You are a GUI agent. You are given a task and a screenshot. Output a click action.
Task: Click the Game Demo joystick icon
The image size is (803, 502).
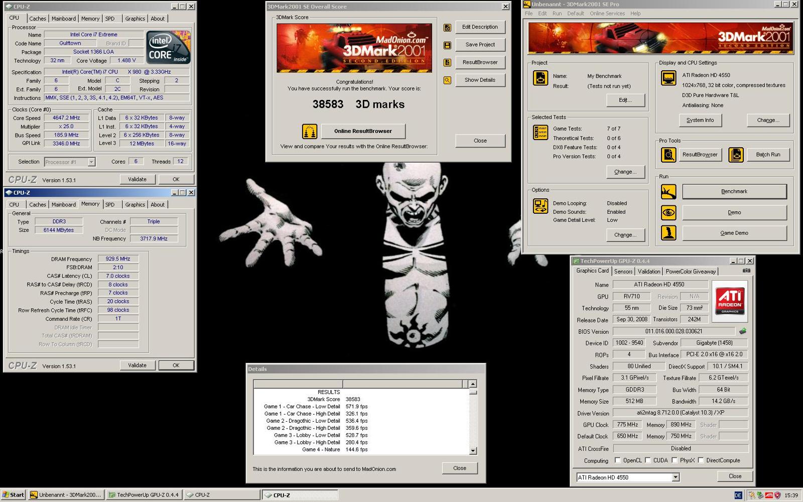pyautogui.click(x=668, y=233)
